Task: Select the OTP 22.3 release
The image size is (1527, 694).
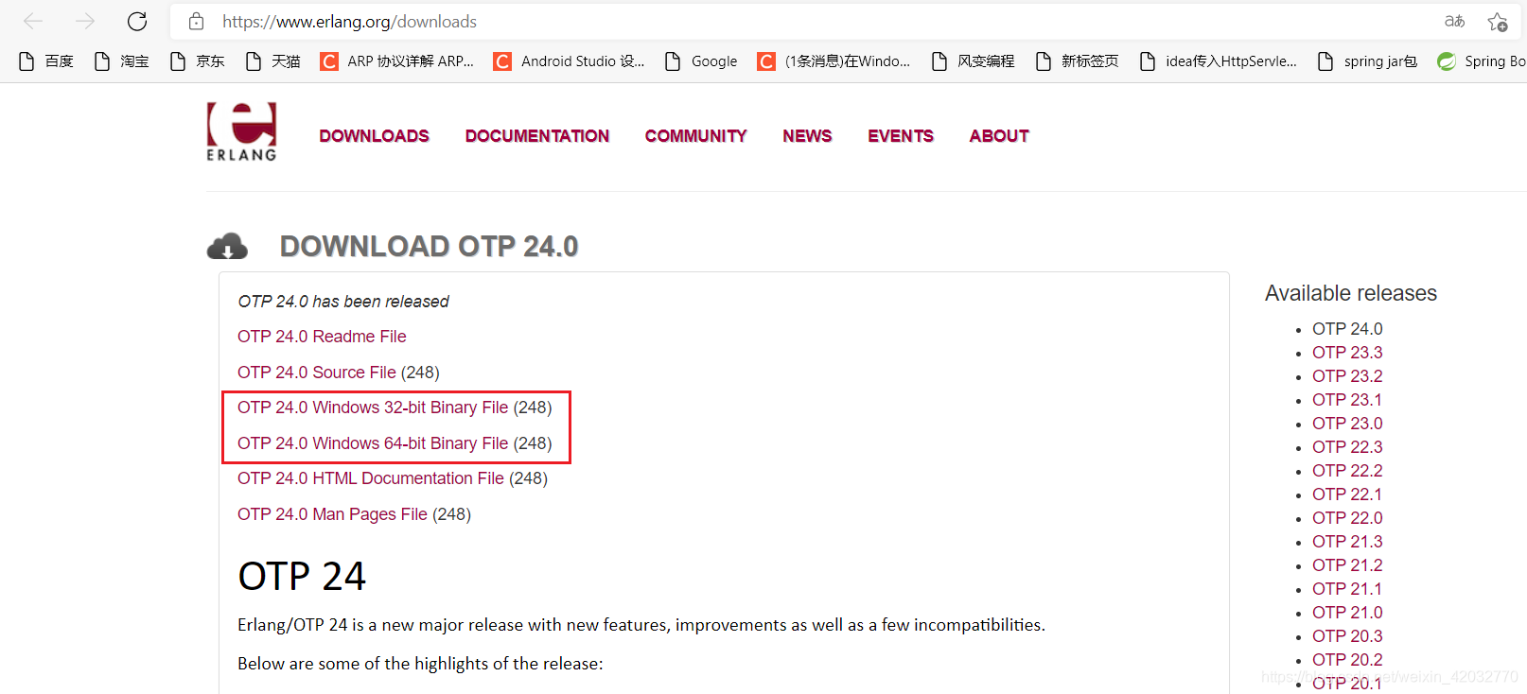Action: pos(1347,447)
